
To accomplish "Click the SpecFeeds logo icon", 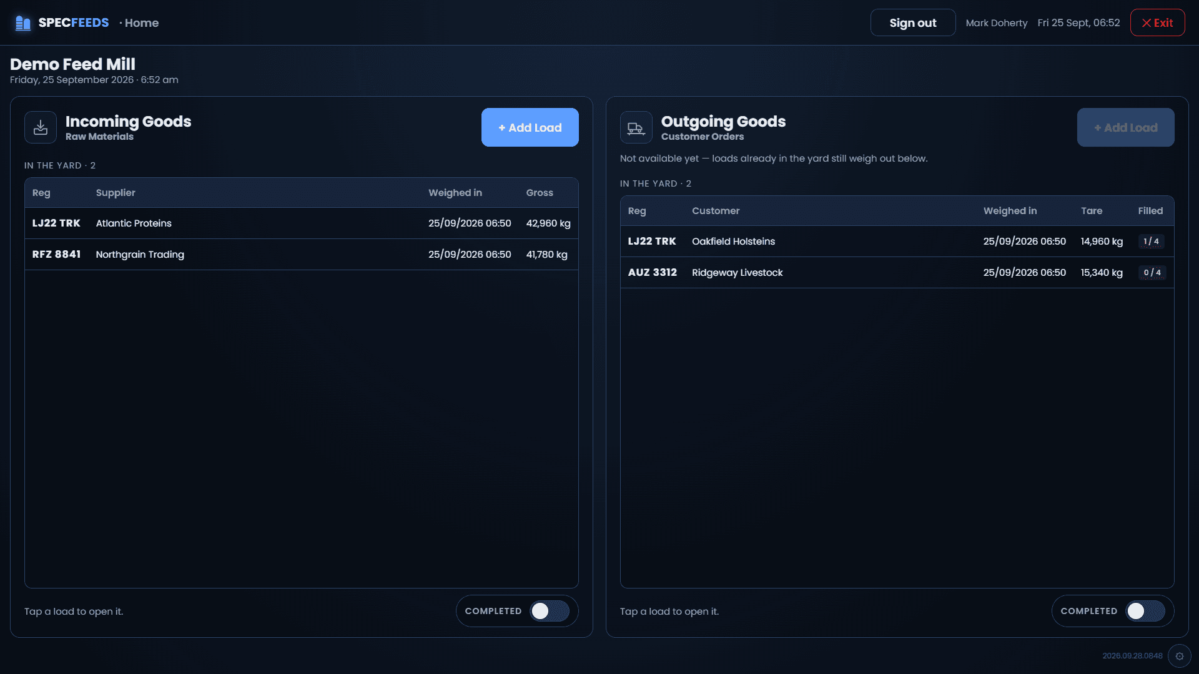I will pos(23,23).
